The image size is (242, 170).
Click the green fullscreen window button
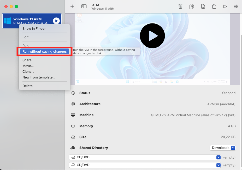[x=16, y=7]
